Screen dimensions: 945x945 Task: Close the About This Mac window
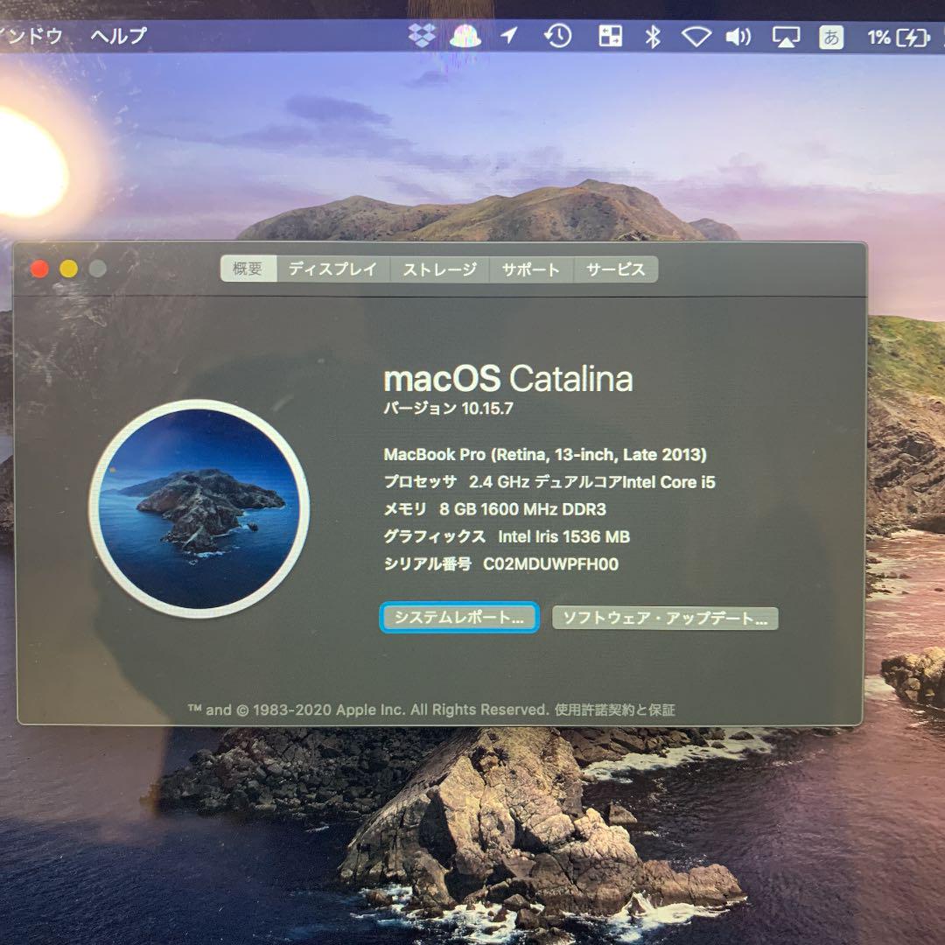(39, 269)
